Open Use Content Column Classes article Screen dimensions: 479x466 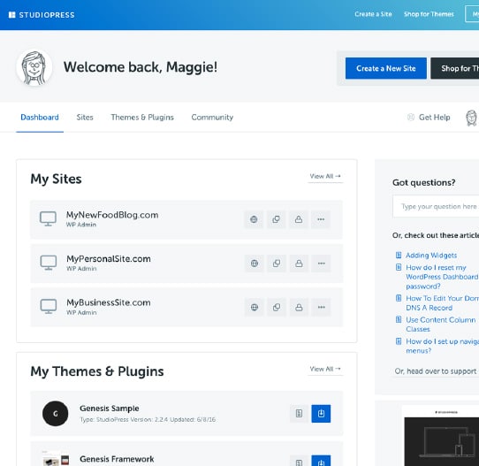(x=440, y=325)
